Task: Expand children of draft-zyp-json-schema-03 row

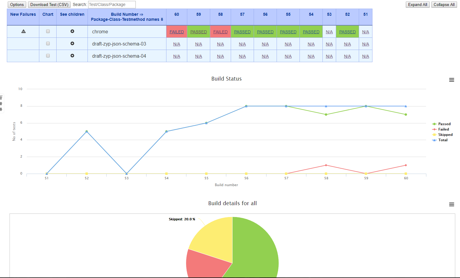Action: coord(72,43)
